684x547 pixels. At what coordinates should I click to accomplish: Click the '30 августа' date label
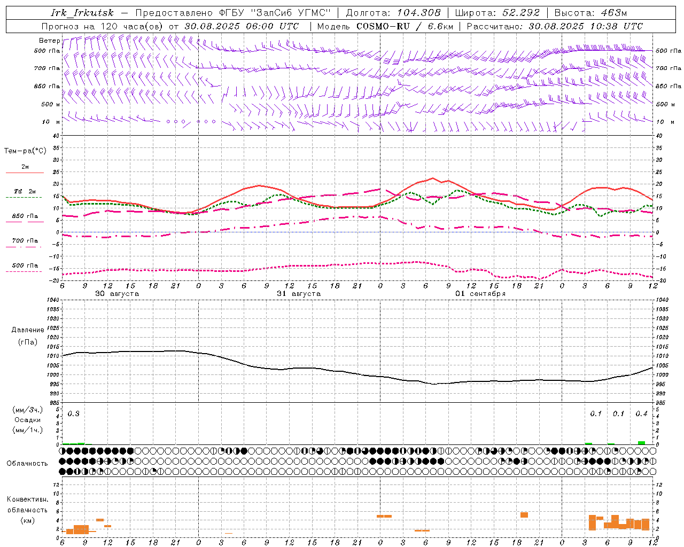117,294
